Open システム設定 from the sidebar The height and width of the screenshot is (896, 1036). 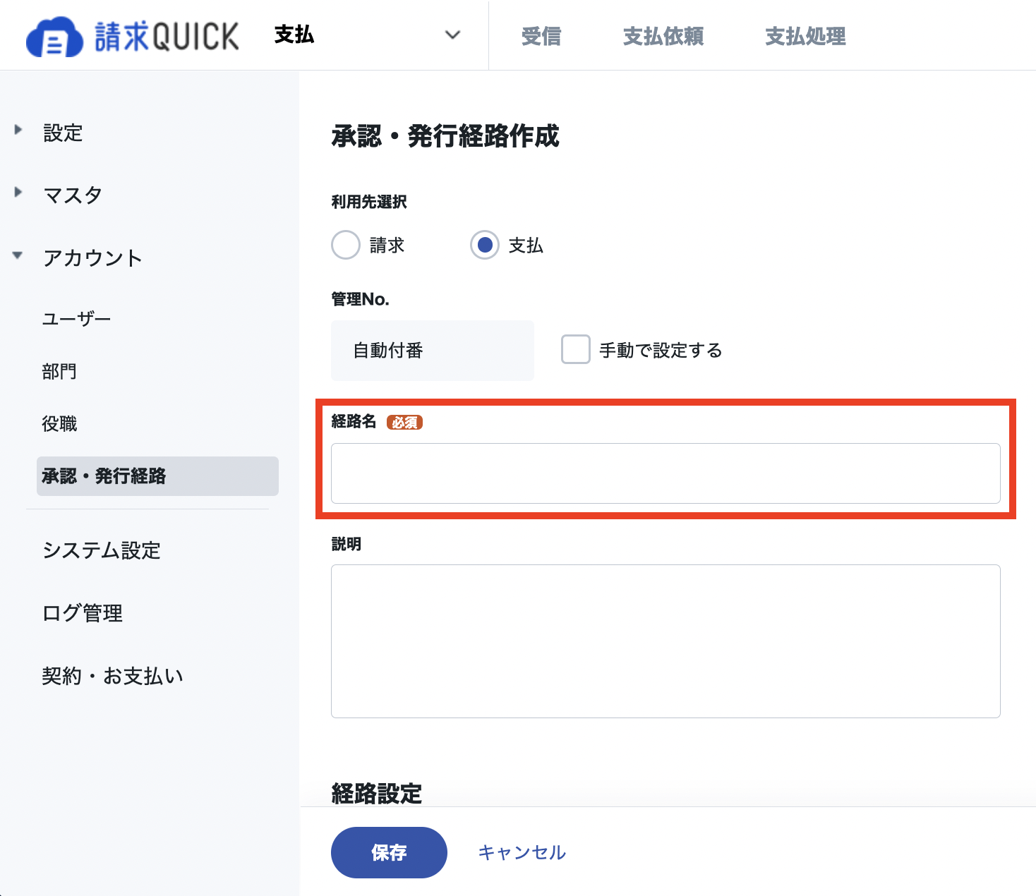[102, 550]
